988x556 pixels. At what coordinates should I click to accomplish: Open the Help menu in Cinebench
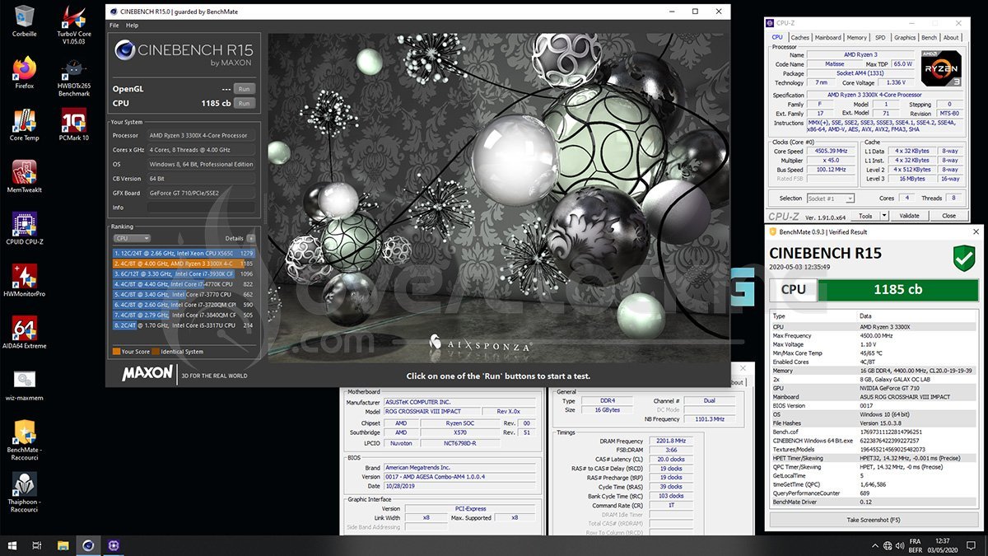tap(132, 26)
